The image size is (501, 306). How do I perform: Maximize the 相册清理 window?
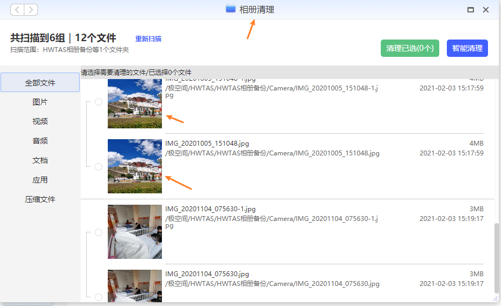click(471, 10)
